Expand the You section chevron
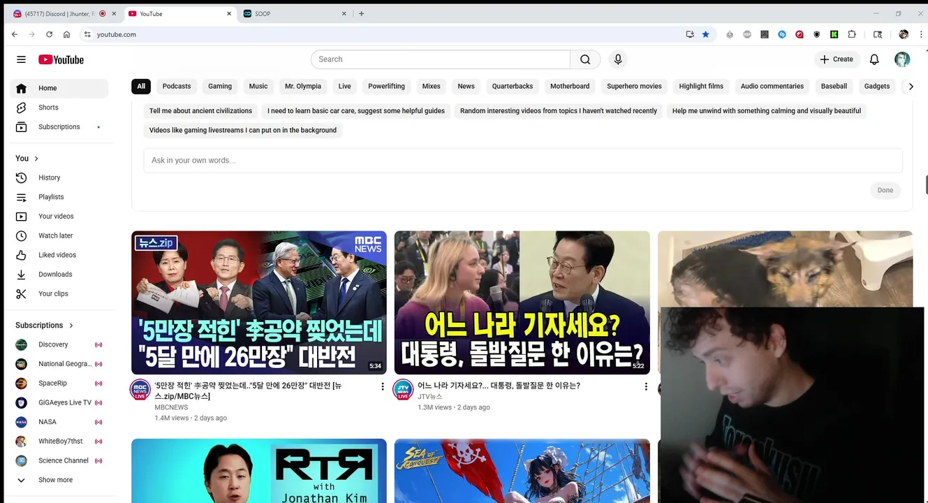Screen dimensions: 928x503 36,159
